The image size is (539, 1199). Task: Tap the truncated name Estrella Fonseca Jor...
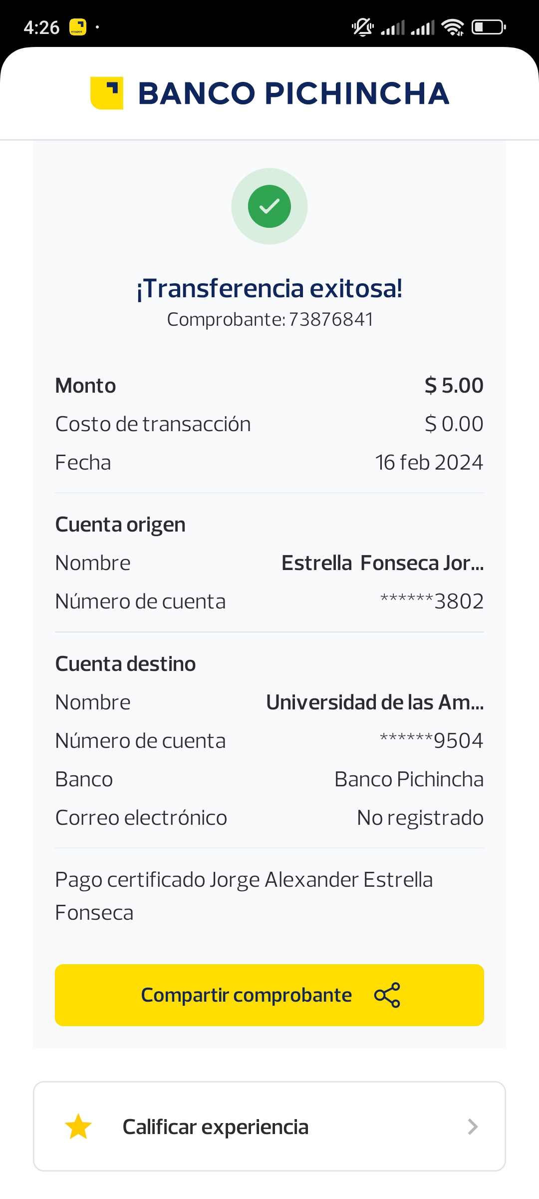pos(382,563)
